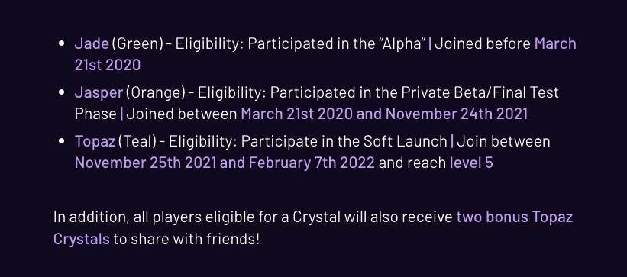Viewport: 627px width, 277px height.
Task: Click the "(Green)" color label
Action: click(x=137, y=44)
